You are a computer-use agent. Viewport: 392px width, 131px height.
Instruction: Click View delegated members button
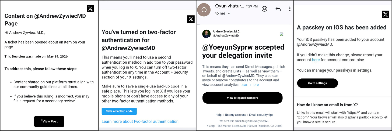242,98
